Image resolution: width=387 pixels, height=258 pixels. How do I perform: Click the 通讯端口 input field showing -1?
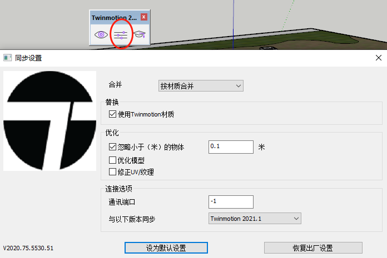tap(231, 202)
